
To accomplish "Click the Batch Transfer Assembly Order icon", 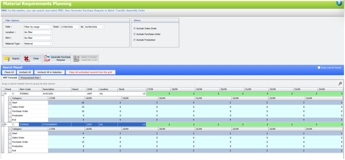I will (x=76, y=58).
